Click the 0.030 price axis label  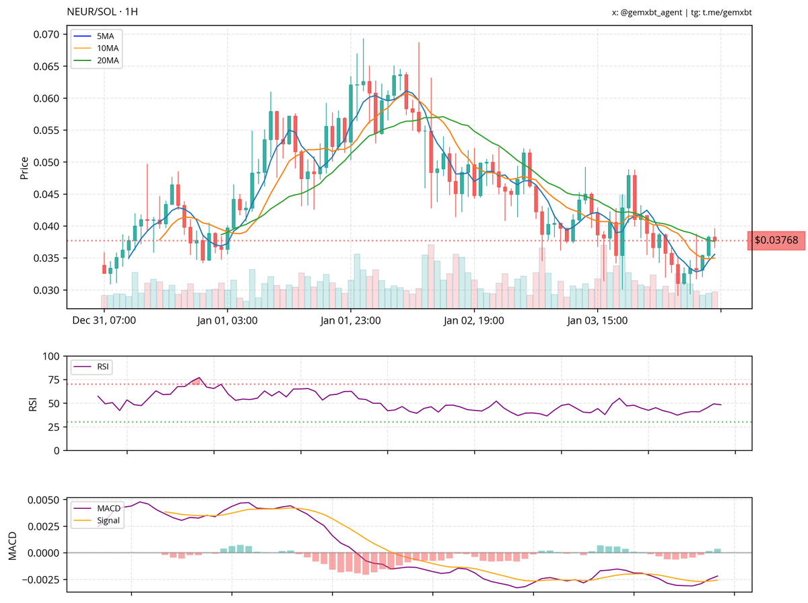48,290
